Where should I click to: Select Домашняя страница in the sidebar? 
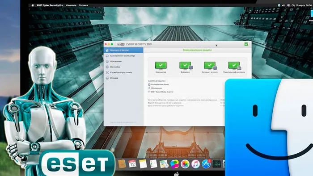click(x=123, y=50)
